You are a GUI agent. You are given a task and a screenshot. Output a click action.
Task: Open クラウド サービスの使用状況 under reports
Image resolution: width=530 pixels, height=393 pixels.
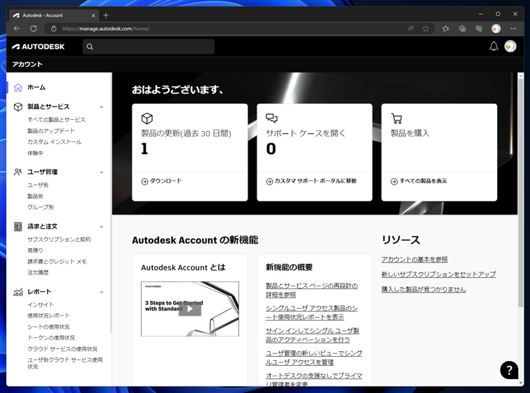pyautogui.click(x=63, y=349)
